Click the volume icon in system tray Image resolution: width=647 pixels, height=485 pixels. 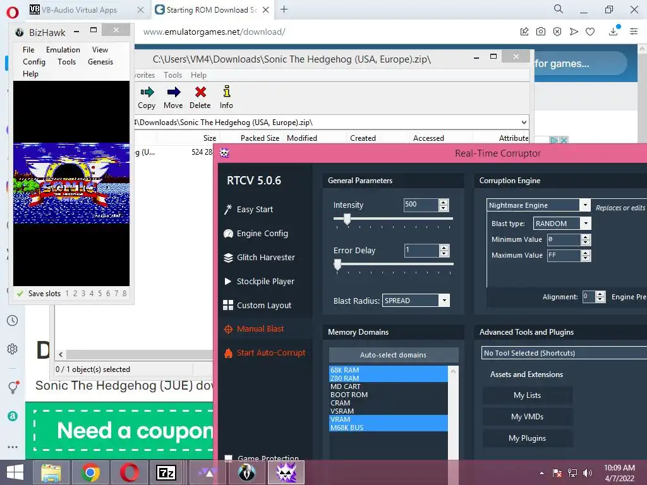click(x=588, y=472)
